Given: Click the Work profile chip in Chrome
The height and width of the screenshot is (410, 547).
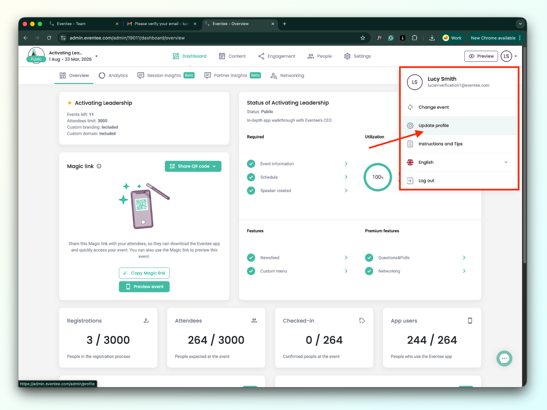Looking at the screenshot, I should pyautogui.click(x=452, y=38).
